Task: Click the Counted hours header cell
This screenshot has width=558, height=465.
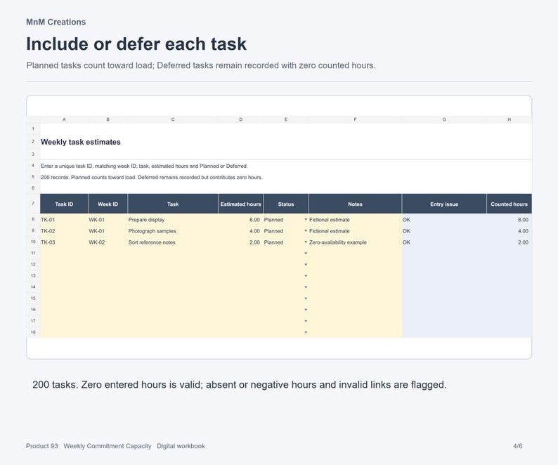Action: pos(510,204)
